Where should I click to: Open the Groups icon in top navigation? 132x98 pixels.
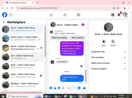tap(79, 15)
